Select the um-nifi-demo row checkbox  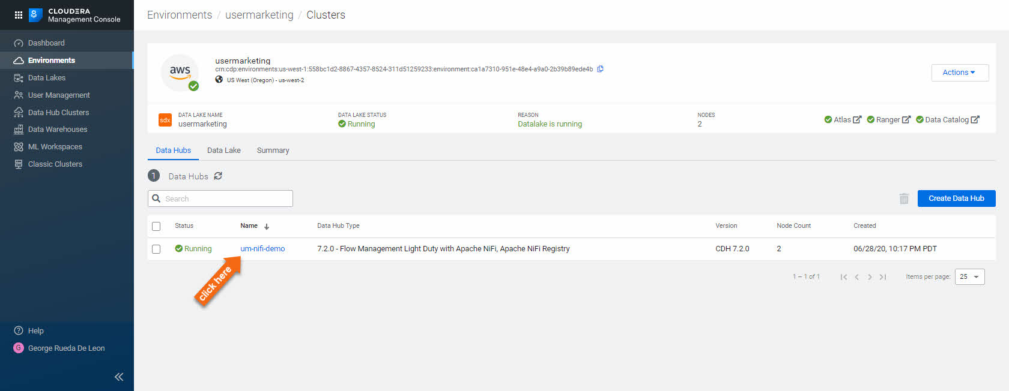pyautogui.click(x=156, y=249)
